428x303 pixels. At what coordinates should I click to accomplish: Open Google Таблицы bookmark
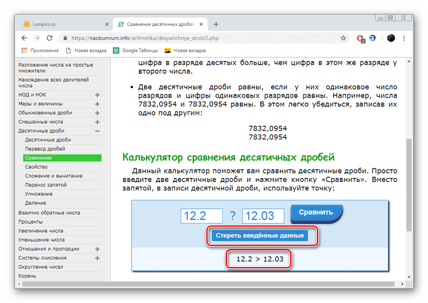pyautogui.click(x=136, y=50)
